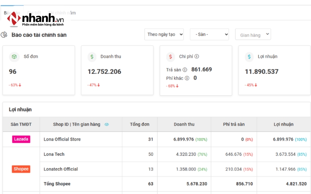The height and width of the screenshot is (194, 311).
Task: Select the Lona Tech shop row
Action: pos(54,154)
